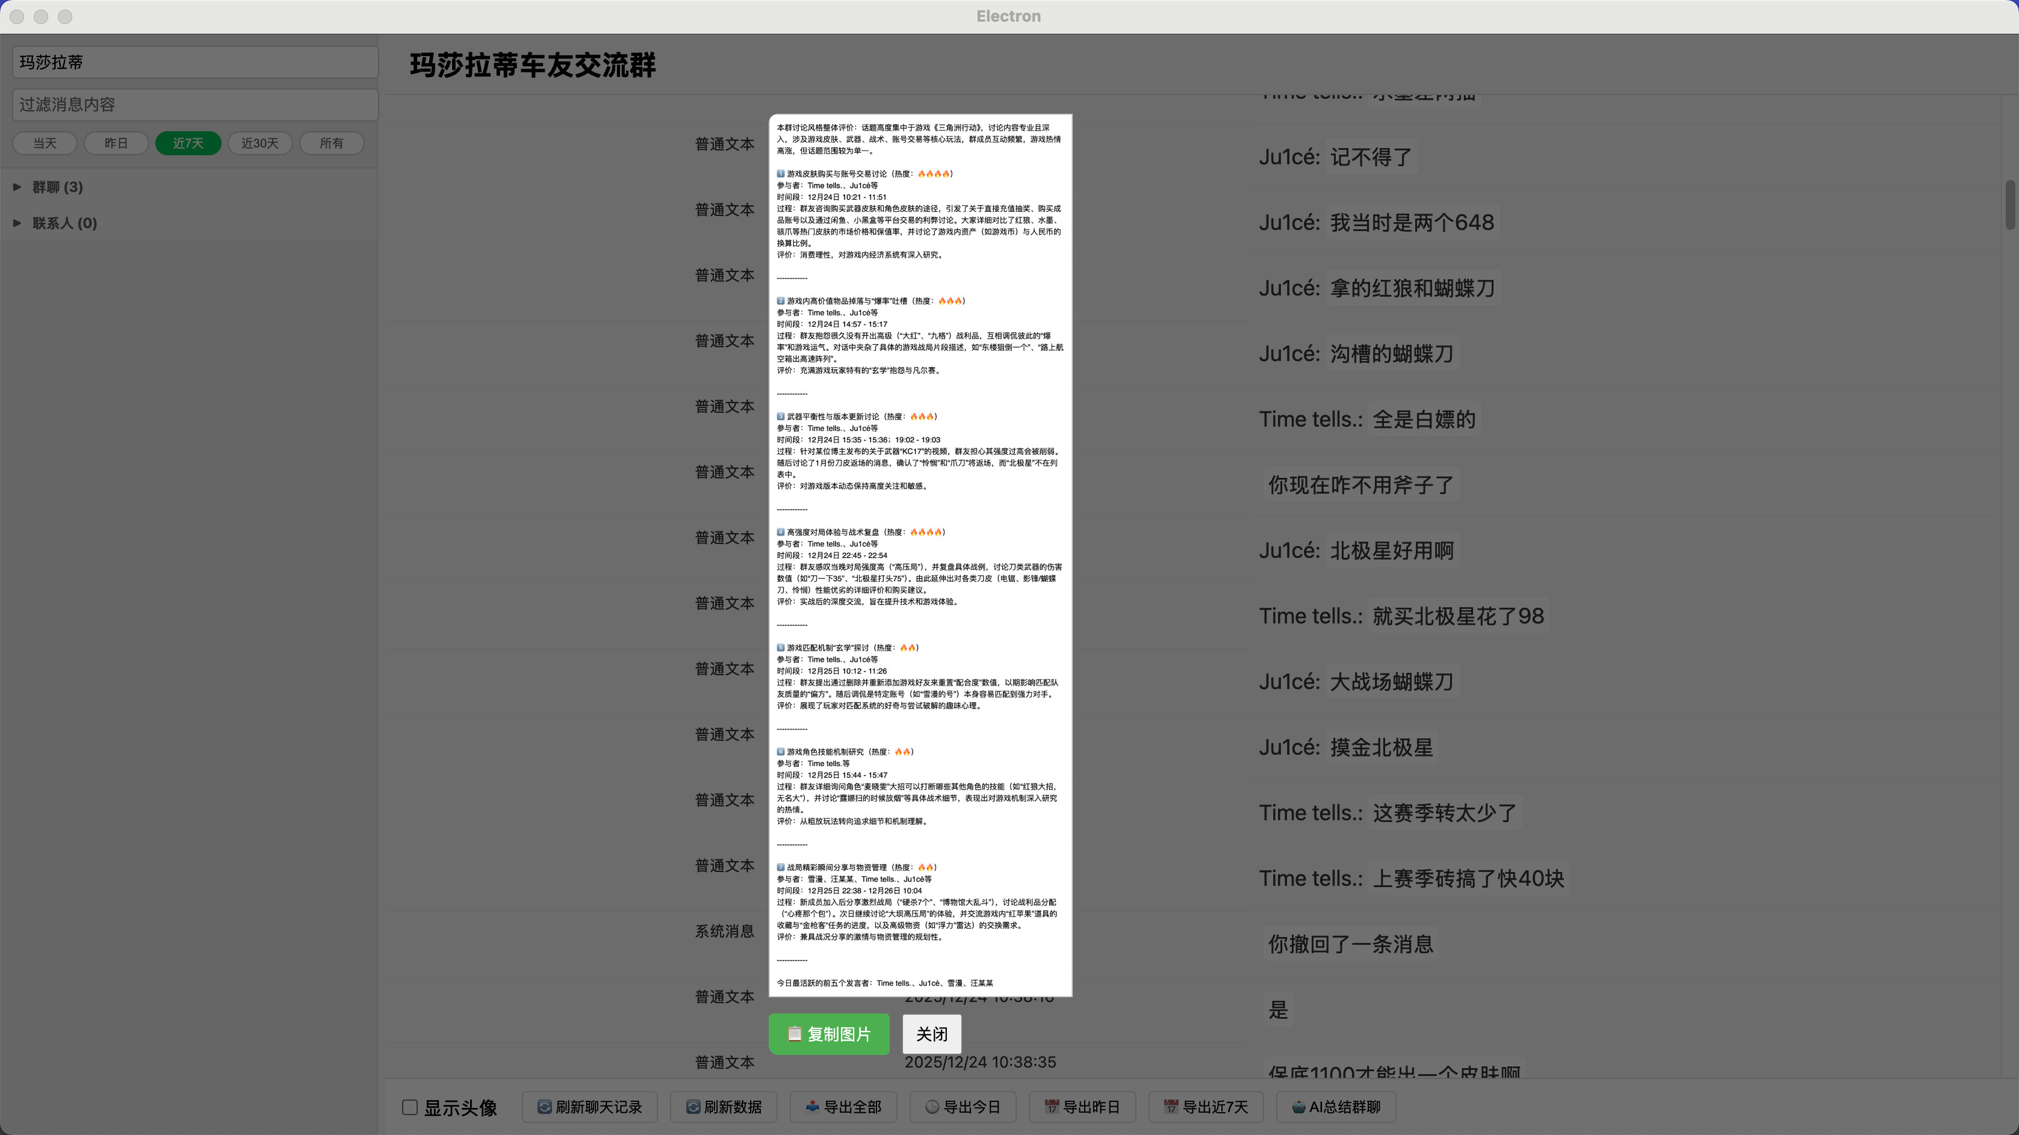
Task: Click the clock icon of 导出今日
Action: [x=932, y=1107]
